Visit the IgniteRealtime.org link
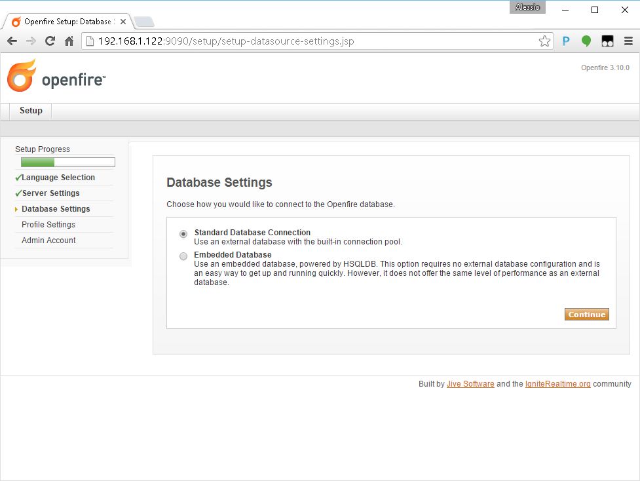The width and height of the screenshot is (640, 481). coord(557,384)
